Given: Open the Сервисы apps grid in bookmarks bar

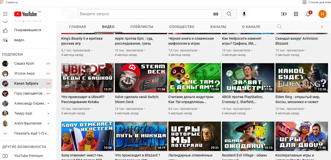Looking at the screenshot, I should pos(2,2).
